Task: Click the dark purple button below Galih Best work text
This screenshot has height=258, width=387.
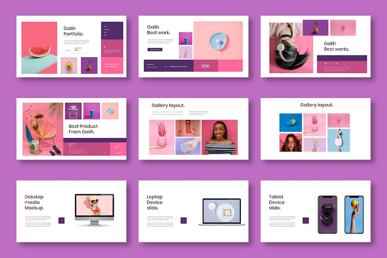Action: 155,50
